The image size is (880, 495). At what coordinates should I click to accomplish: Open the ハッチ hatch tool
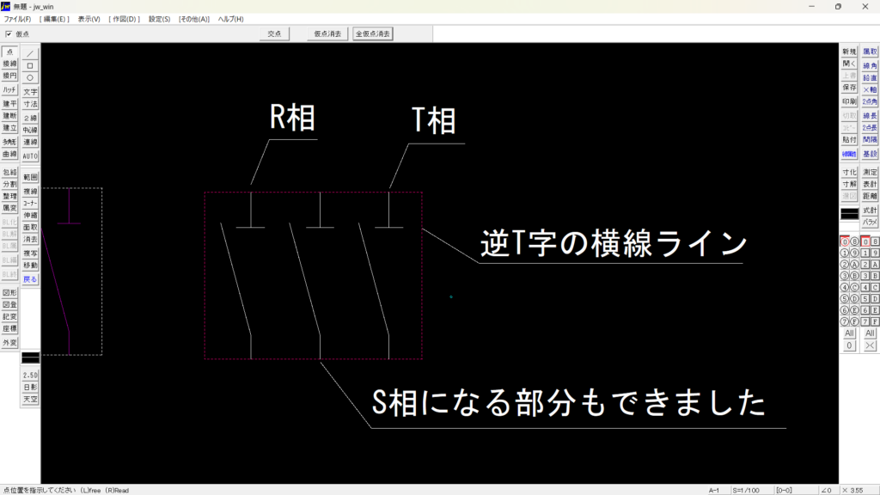9,89
